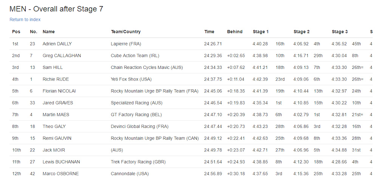Image resolution: width=387 pixels, height=179 pixels.
Task: Click the Stage 3 column header
Action: [340, 32]
